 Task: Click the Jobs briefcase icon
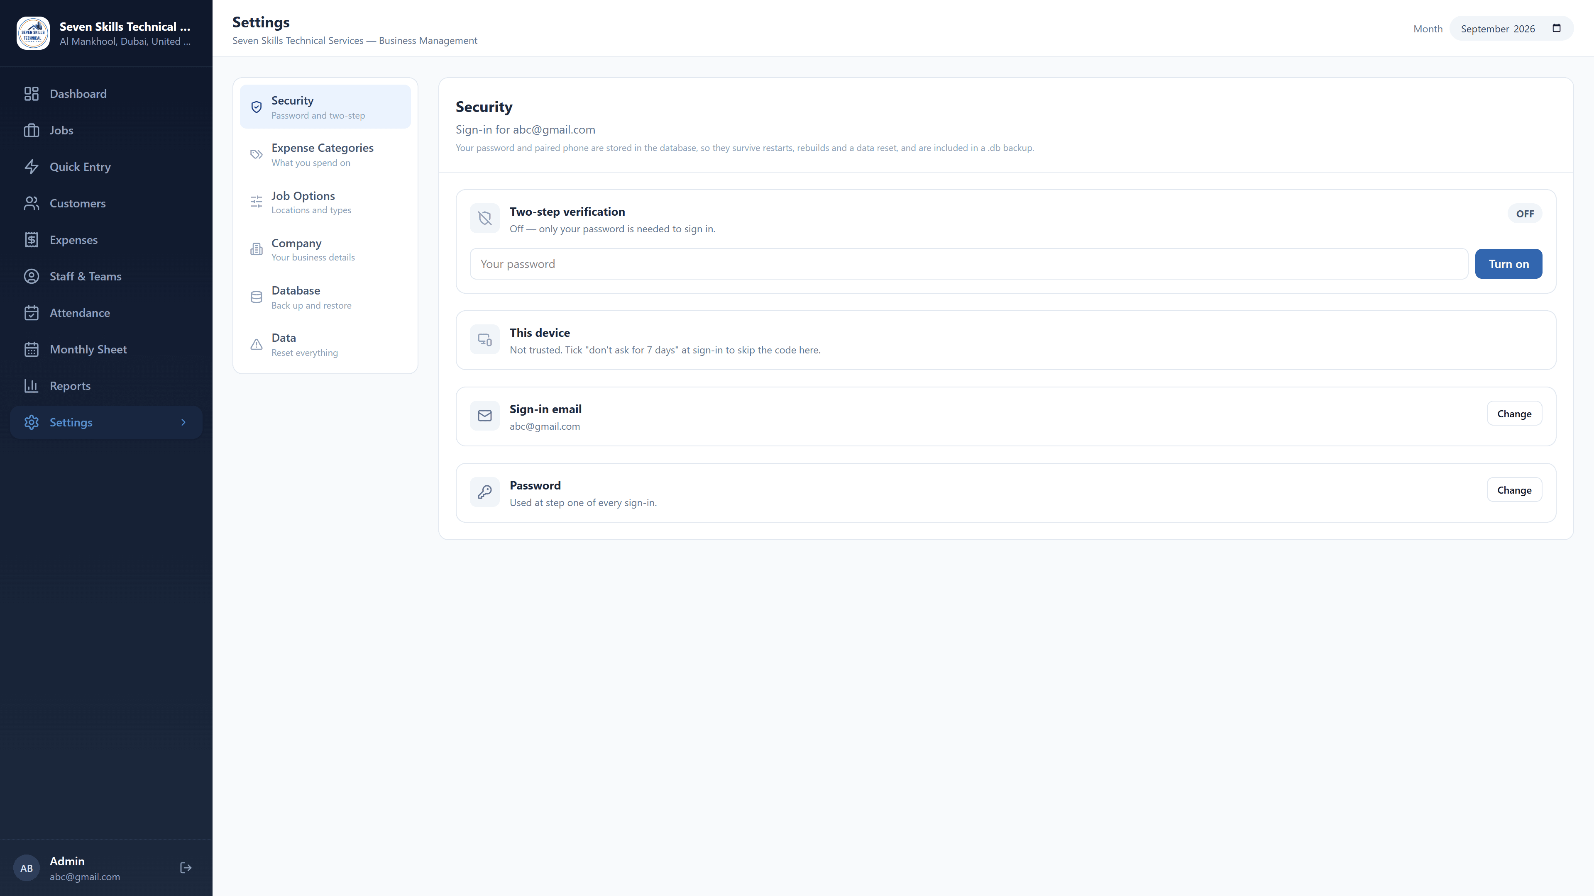[x=32, y=131]
